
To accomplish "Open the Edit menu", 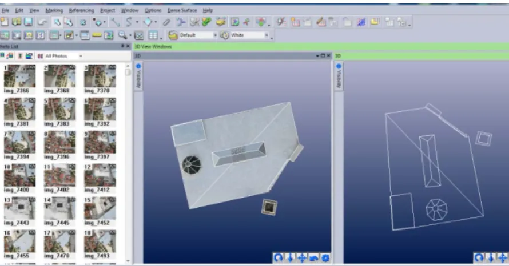I will coord(19,10).
